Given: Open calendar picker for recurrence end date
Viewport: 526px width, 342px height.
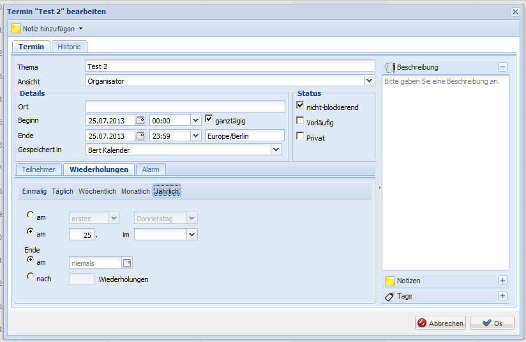Looking at the screenshot, I should pyautogui.click(x=127, y=263).
